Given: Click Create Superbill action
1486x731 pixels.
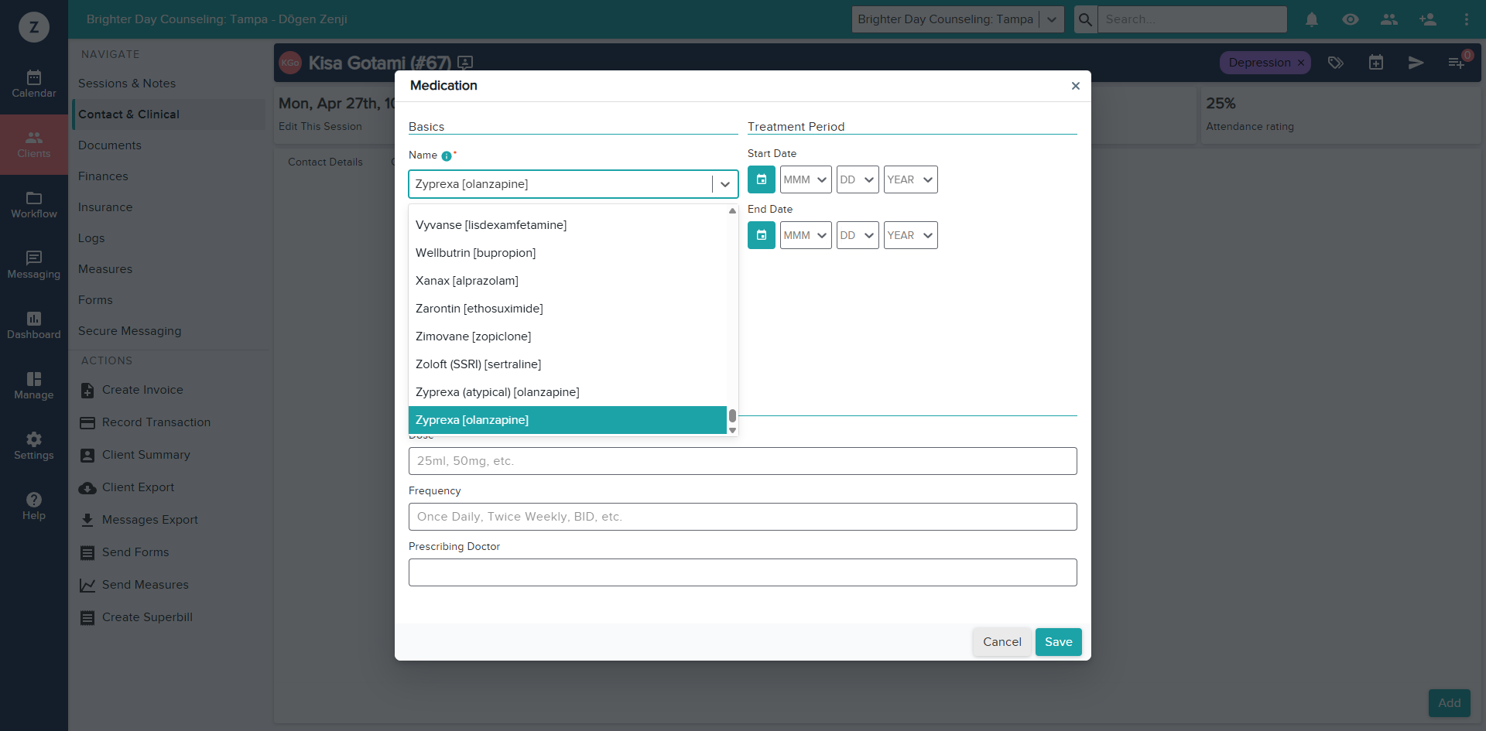Looking at the screenshot, I should click(x=136, y=617).
